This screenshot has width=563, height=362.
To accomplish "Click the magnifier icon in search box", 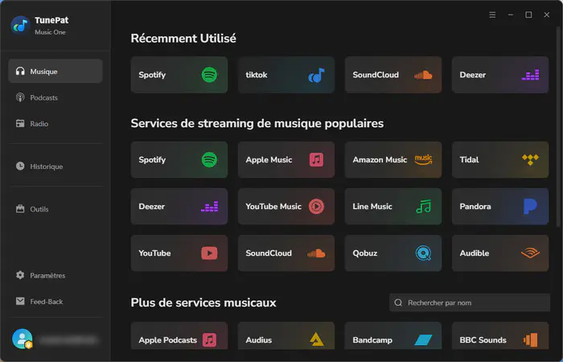I will coord(398,302).
